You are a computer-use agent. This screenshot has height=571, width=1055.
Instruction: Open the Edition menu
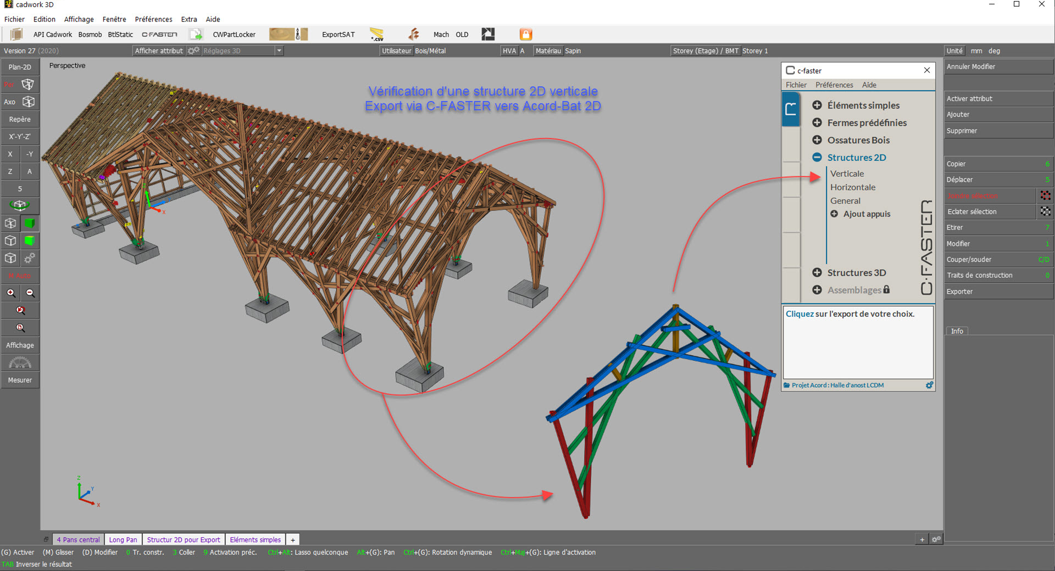44,19
